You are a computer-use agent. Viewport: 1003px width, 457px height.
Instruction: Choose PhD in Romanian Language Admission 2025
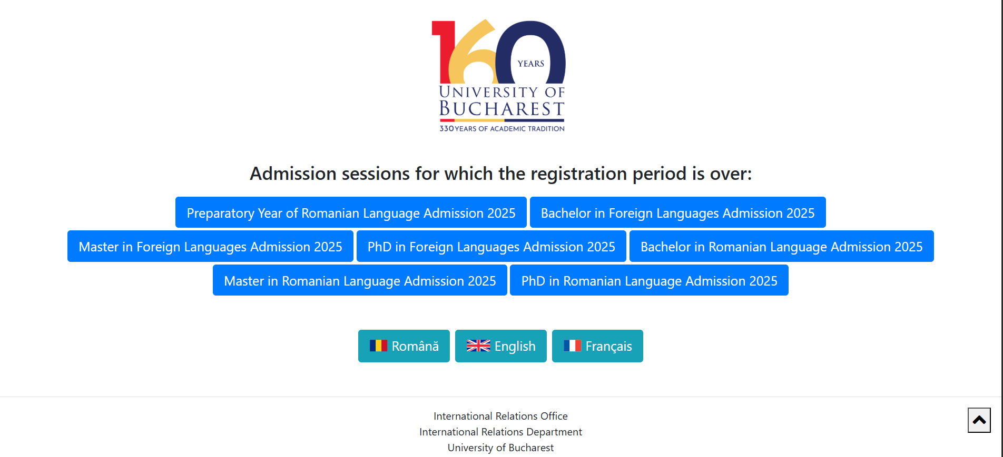[x=649, y=280]
